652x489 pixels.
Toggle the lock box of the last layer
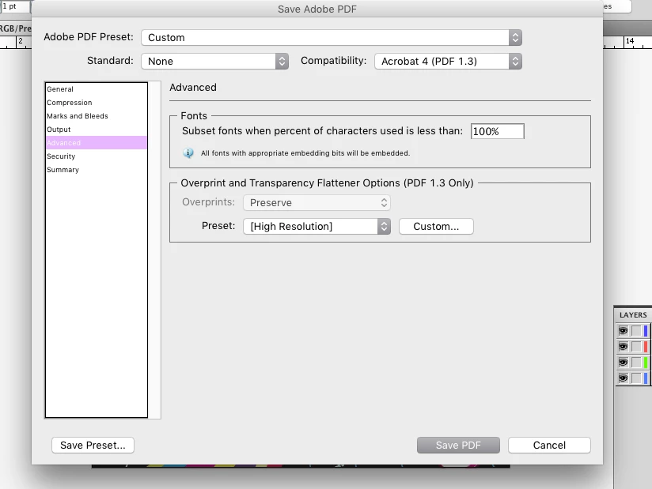pyautogui.click(x=636, y=378)
